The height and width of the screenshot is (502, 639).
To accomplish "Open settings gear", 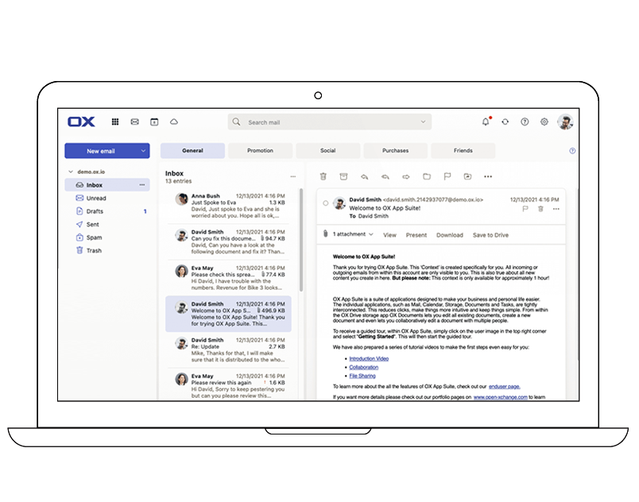I will click(x=544, y=122).
